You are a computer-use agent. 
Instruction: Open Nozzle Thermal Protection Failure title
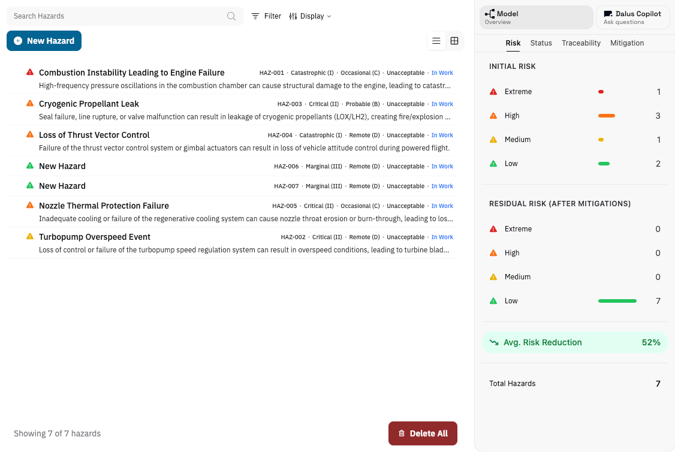point(104,206)
